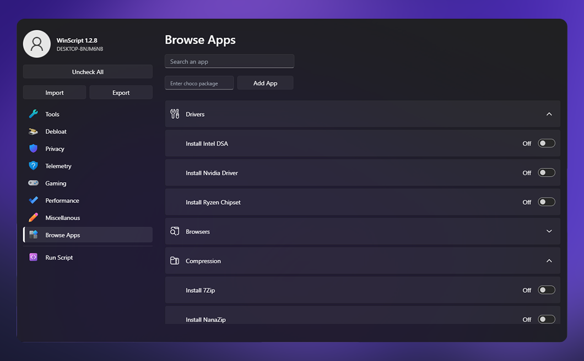Expand the Browsers section chevron

[x=549, y=231]
